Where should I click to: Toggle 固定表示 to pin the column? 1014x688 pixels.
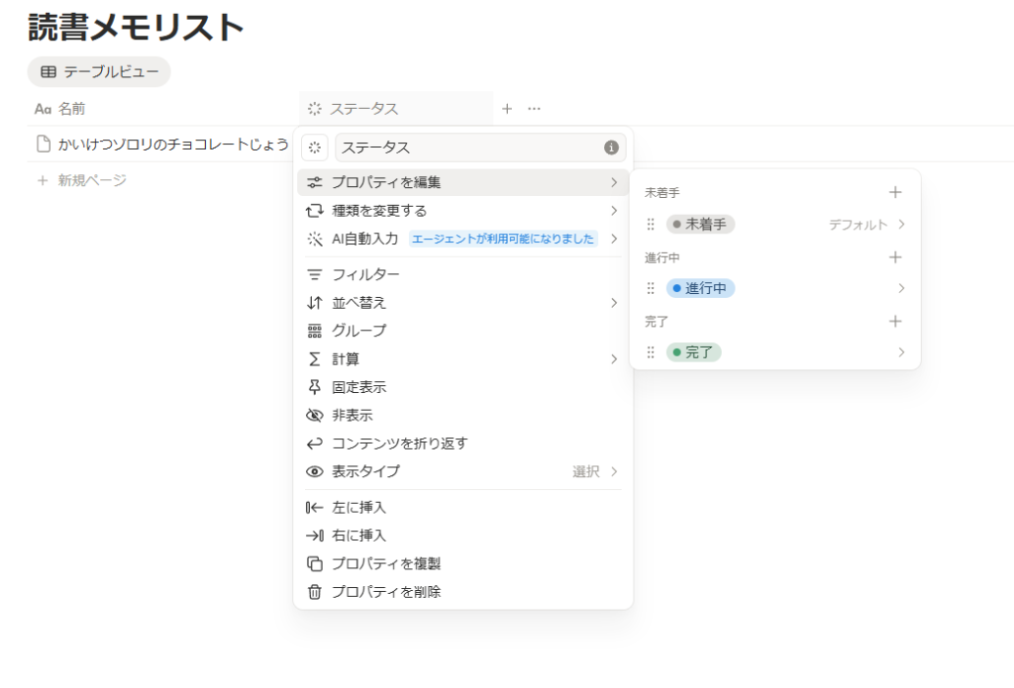(358, 387)
